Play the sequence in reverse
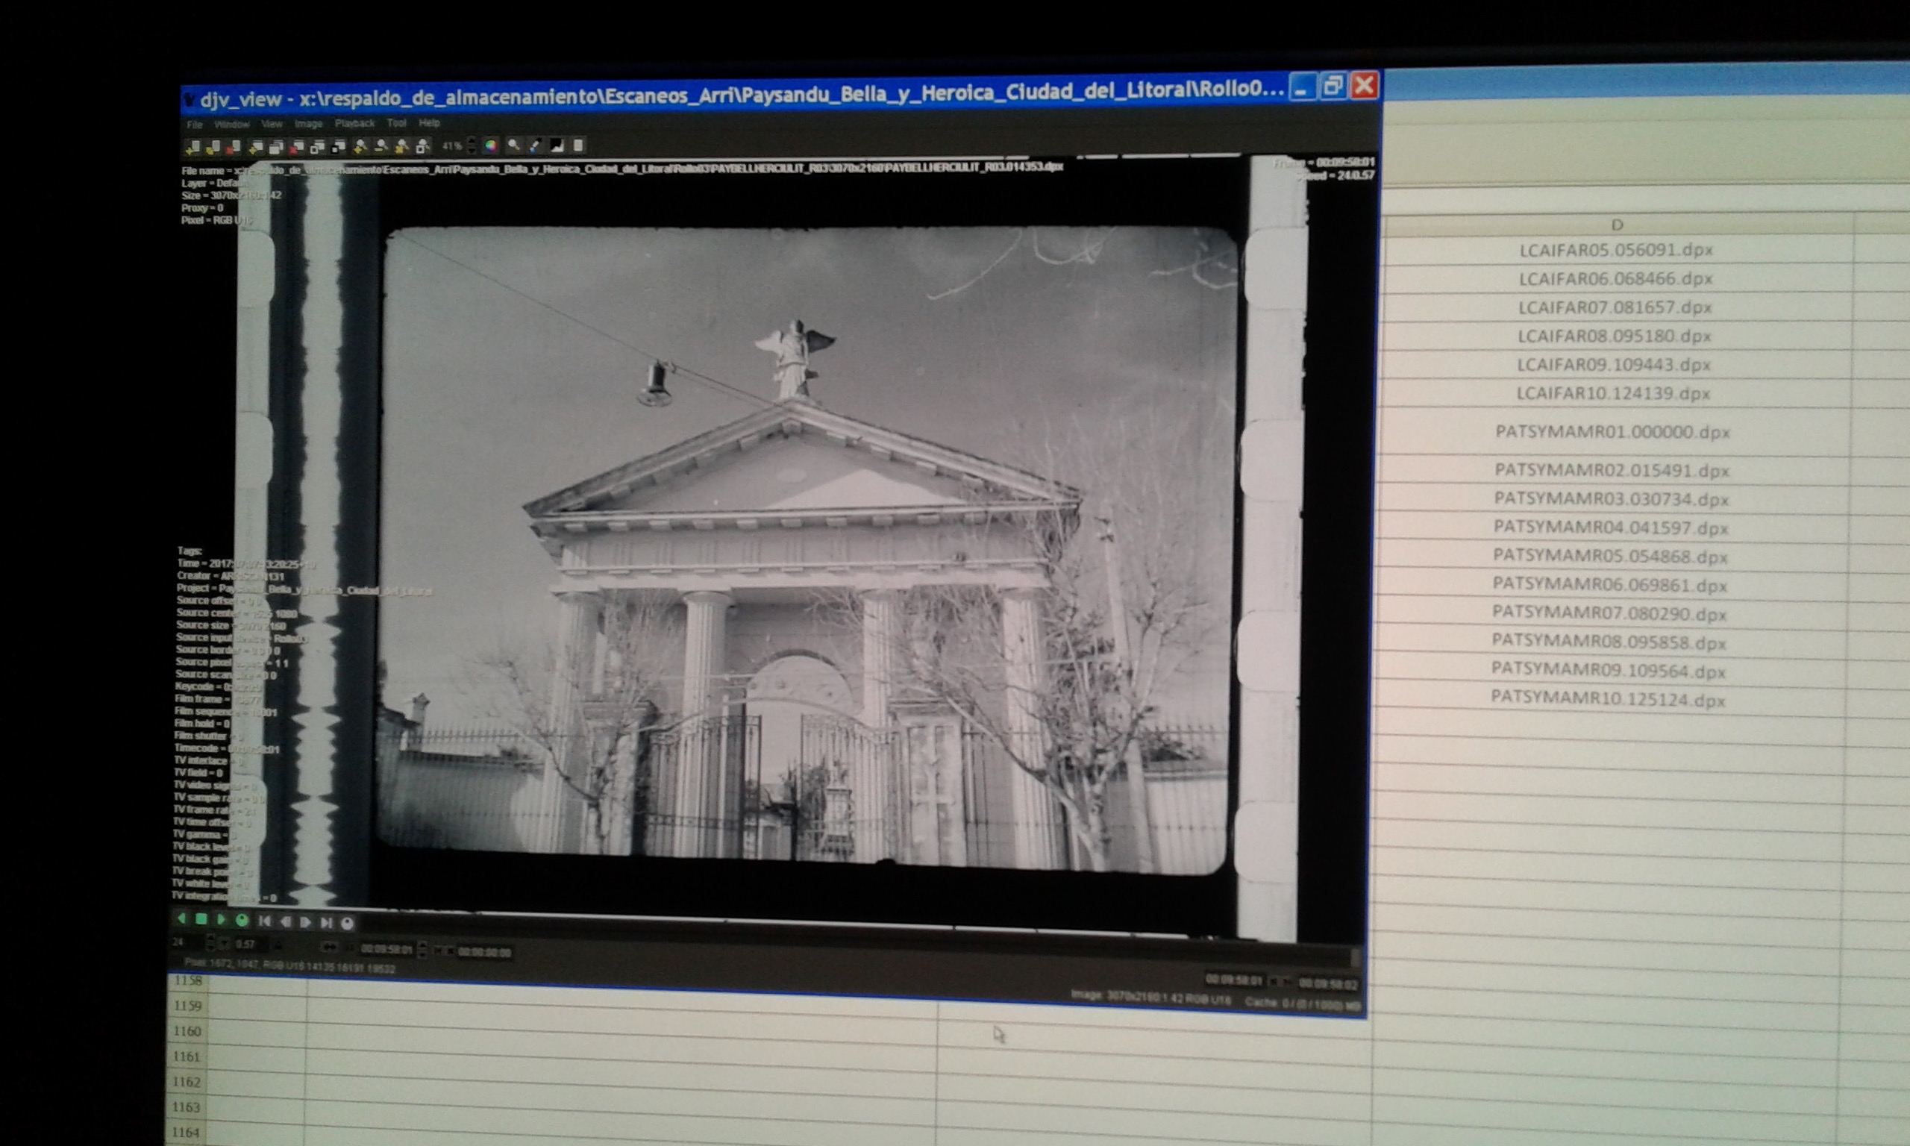The image size is (1910, 1146). 182,920
